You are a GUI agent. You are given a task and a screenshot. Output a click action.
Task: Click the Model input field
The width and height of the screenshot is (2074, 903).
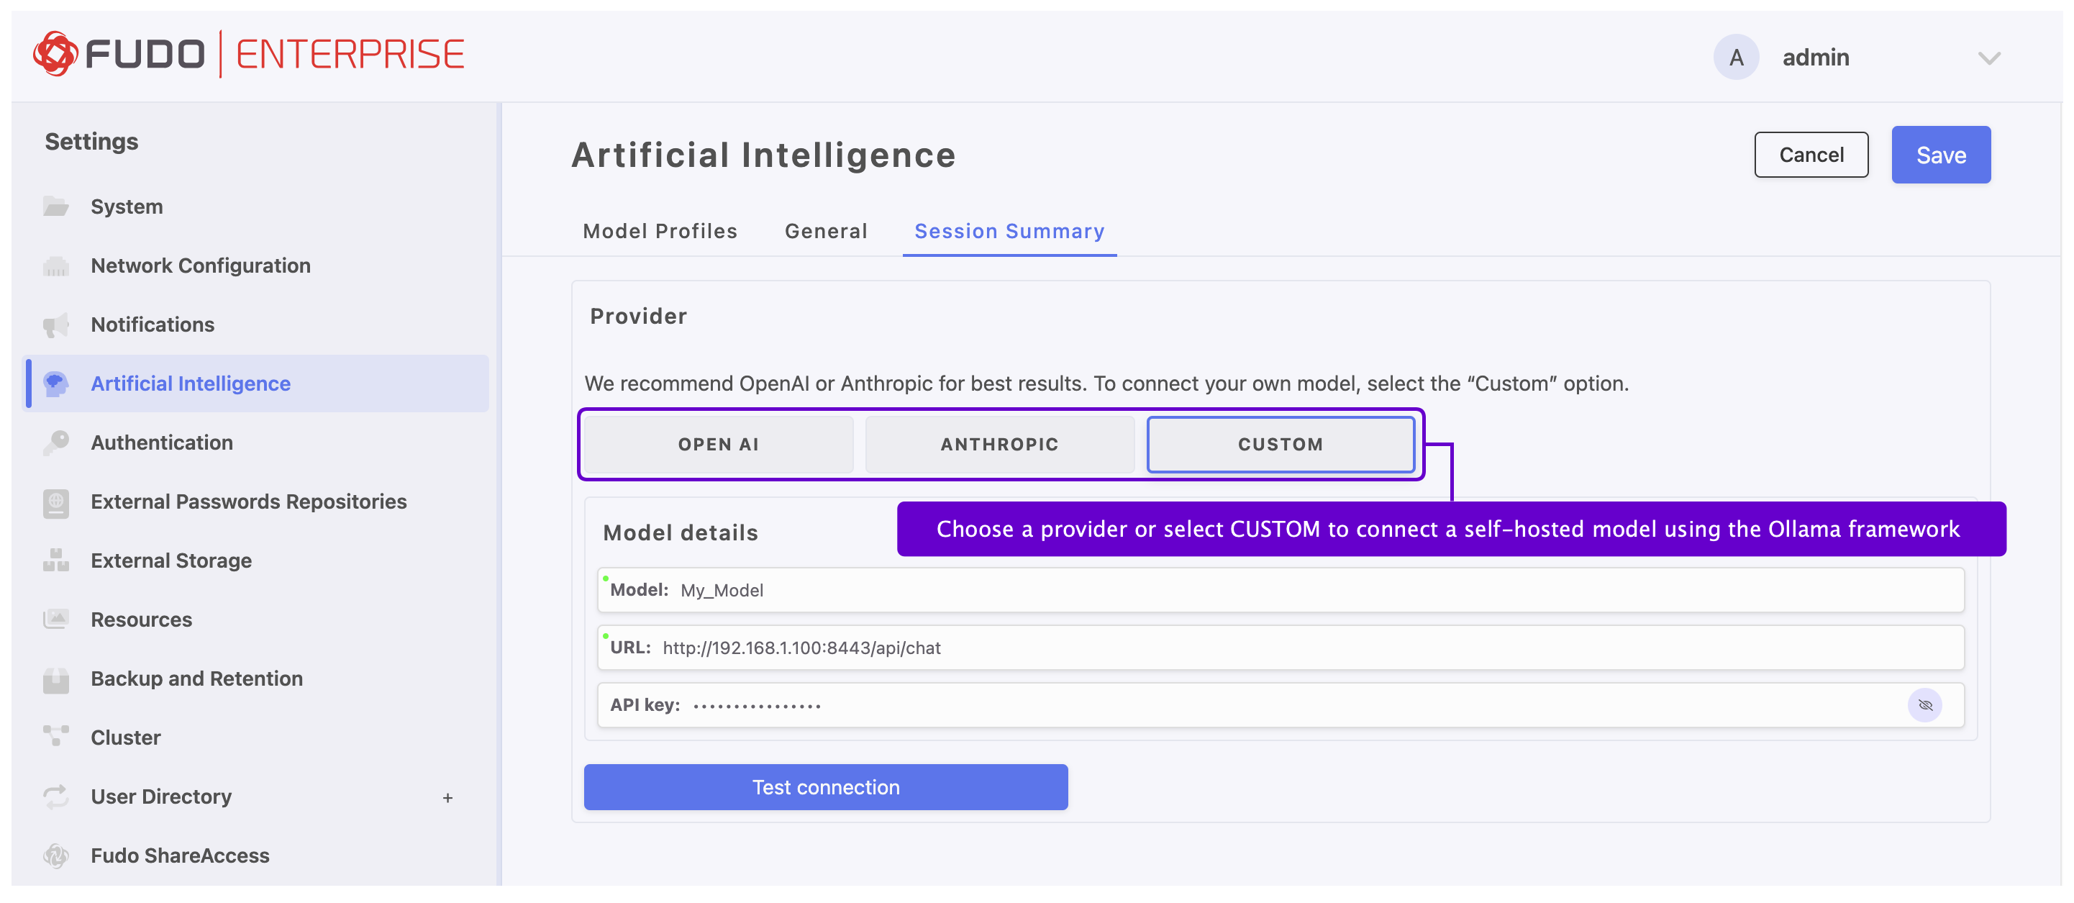1280,591
